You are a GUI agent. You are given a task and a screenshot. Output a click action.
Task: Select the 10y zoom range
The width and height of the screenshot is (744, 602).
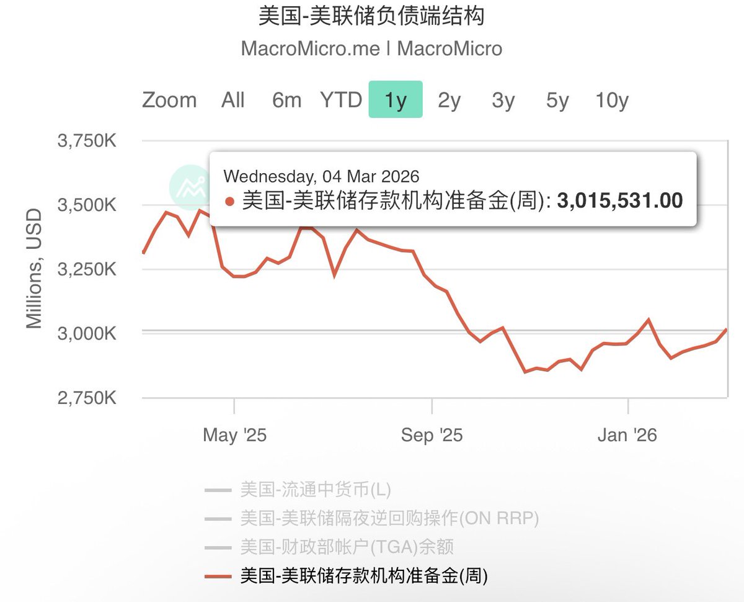coord(612,100)
